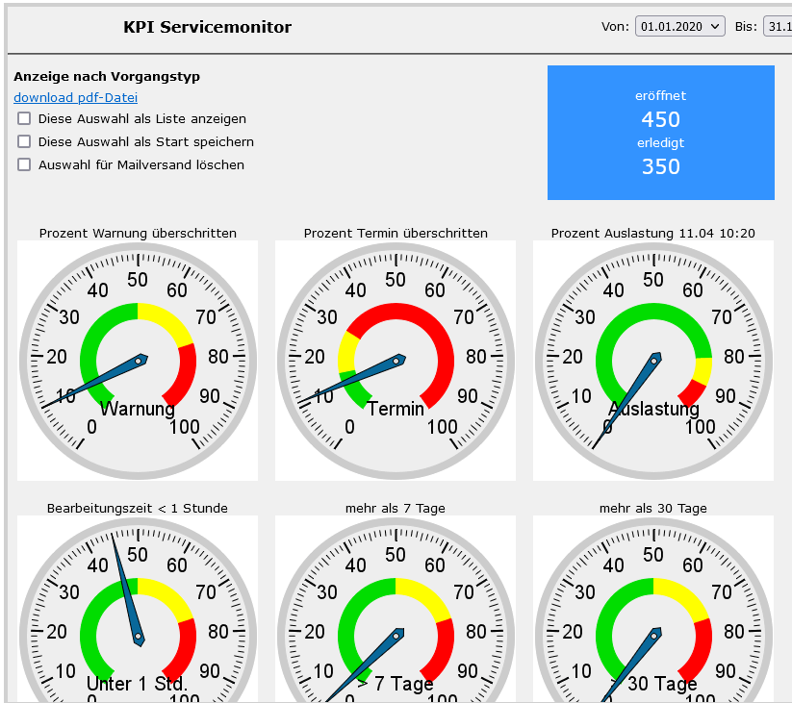The image size is (792, 703).
Task: Click the KPI Servicemonitor title
Action: [x=207, y=27]
